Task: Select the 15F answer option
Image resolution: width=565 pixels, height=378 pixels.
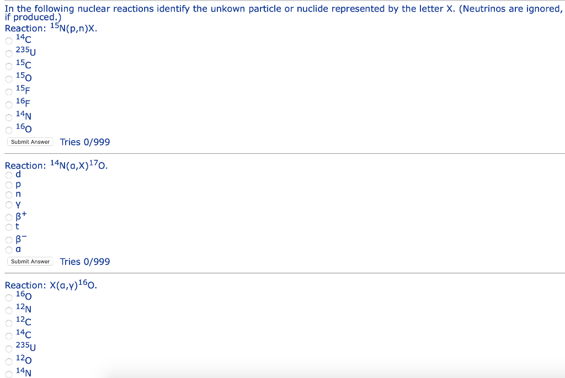Action: [x=9, y=91]
